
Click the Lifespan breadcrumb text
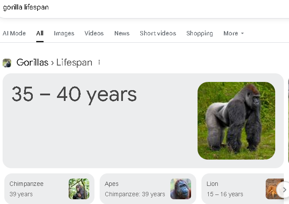(74, 62)
